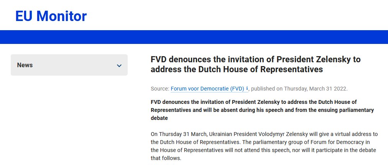Click the article headline about President Zelensky
Viewport: 388px width, 165px height.
coord(256,64)
